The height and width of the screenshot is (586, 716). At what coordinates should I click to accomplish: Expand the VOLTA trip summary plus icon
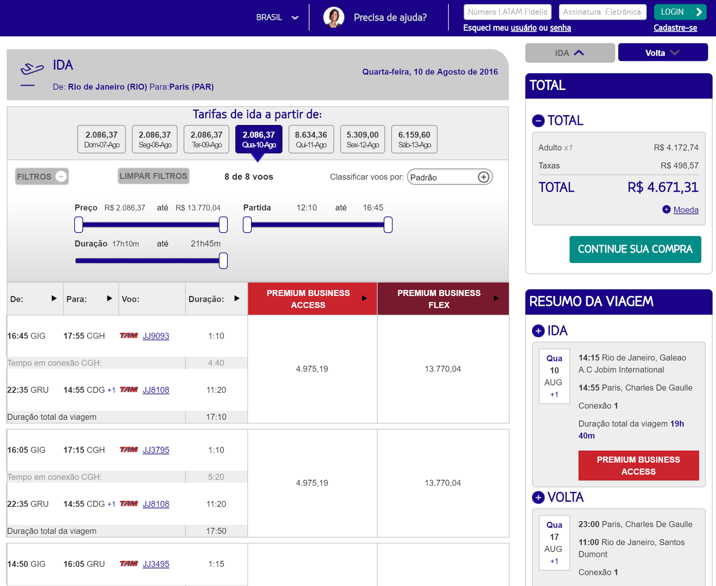click(x=538, y=497)
